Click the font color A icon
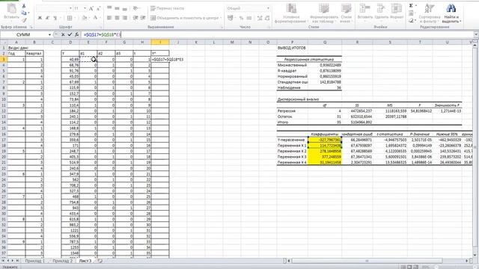The height and width of the screenshot is (269, 479). tap(95, 18)
